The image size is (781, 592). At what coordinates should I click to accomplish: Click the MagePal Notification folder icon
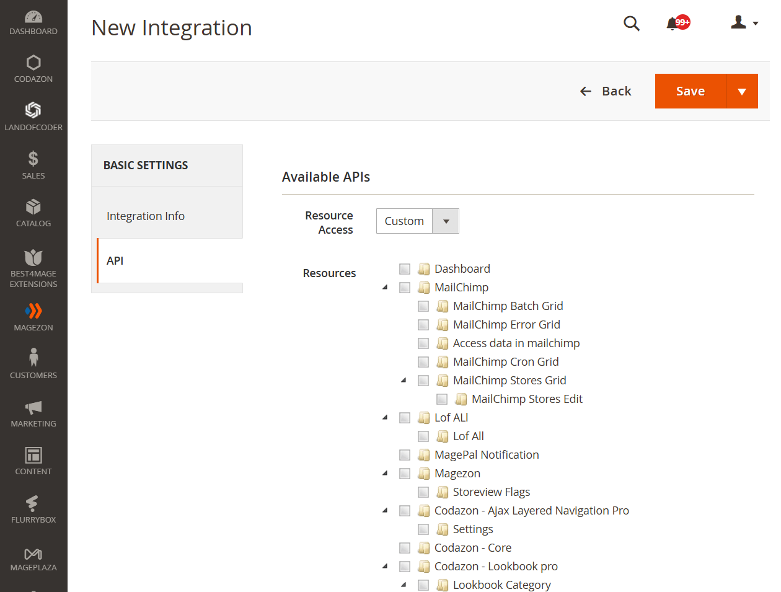coord(424,455)
